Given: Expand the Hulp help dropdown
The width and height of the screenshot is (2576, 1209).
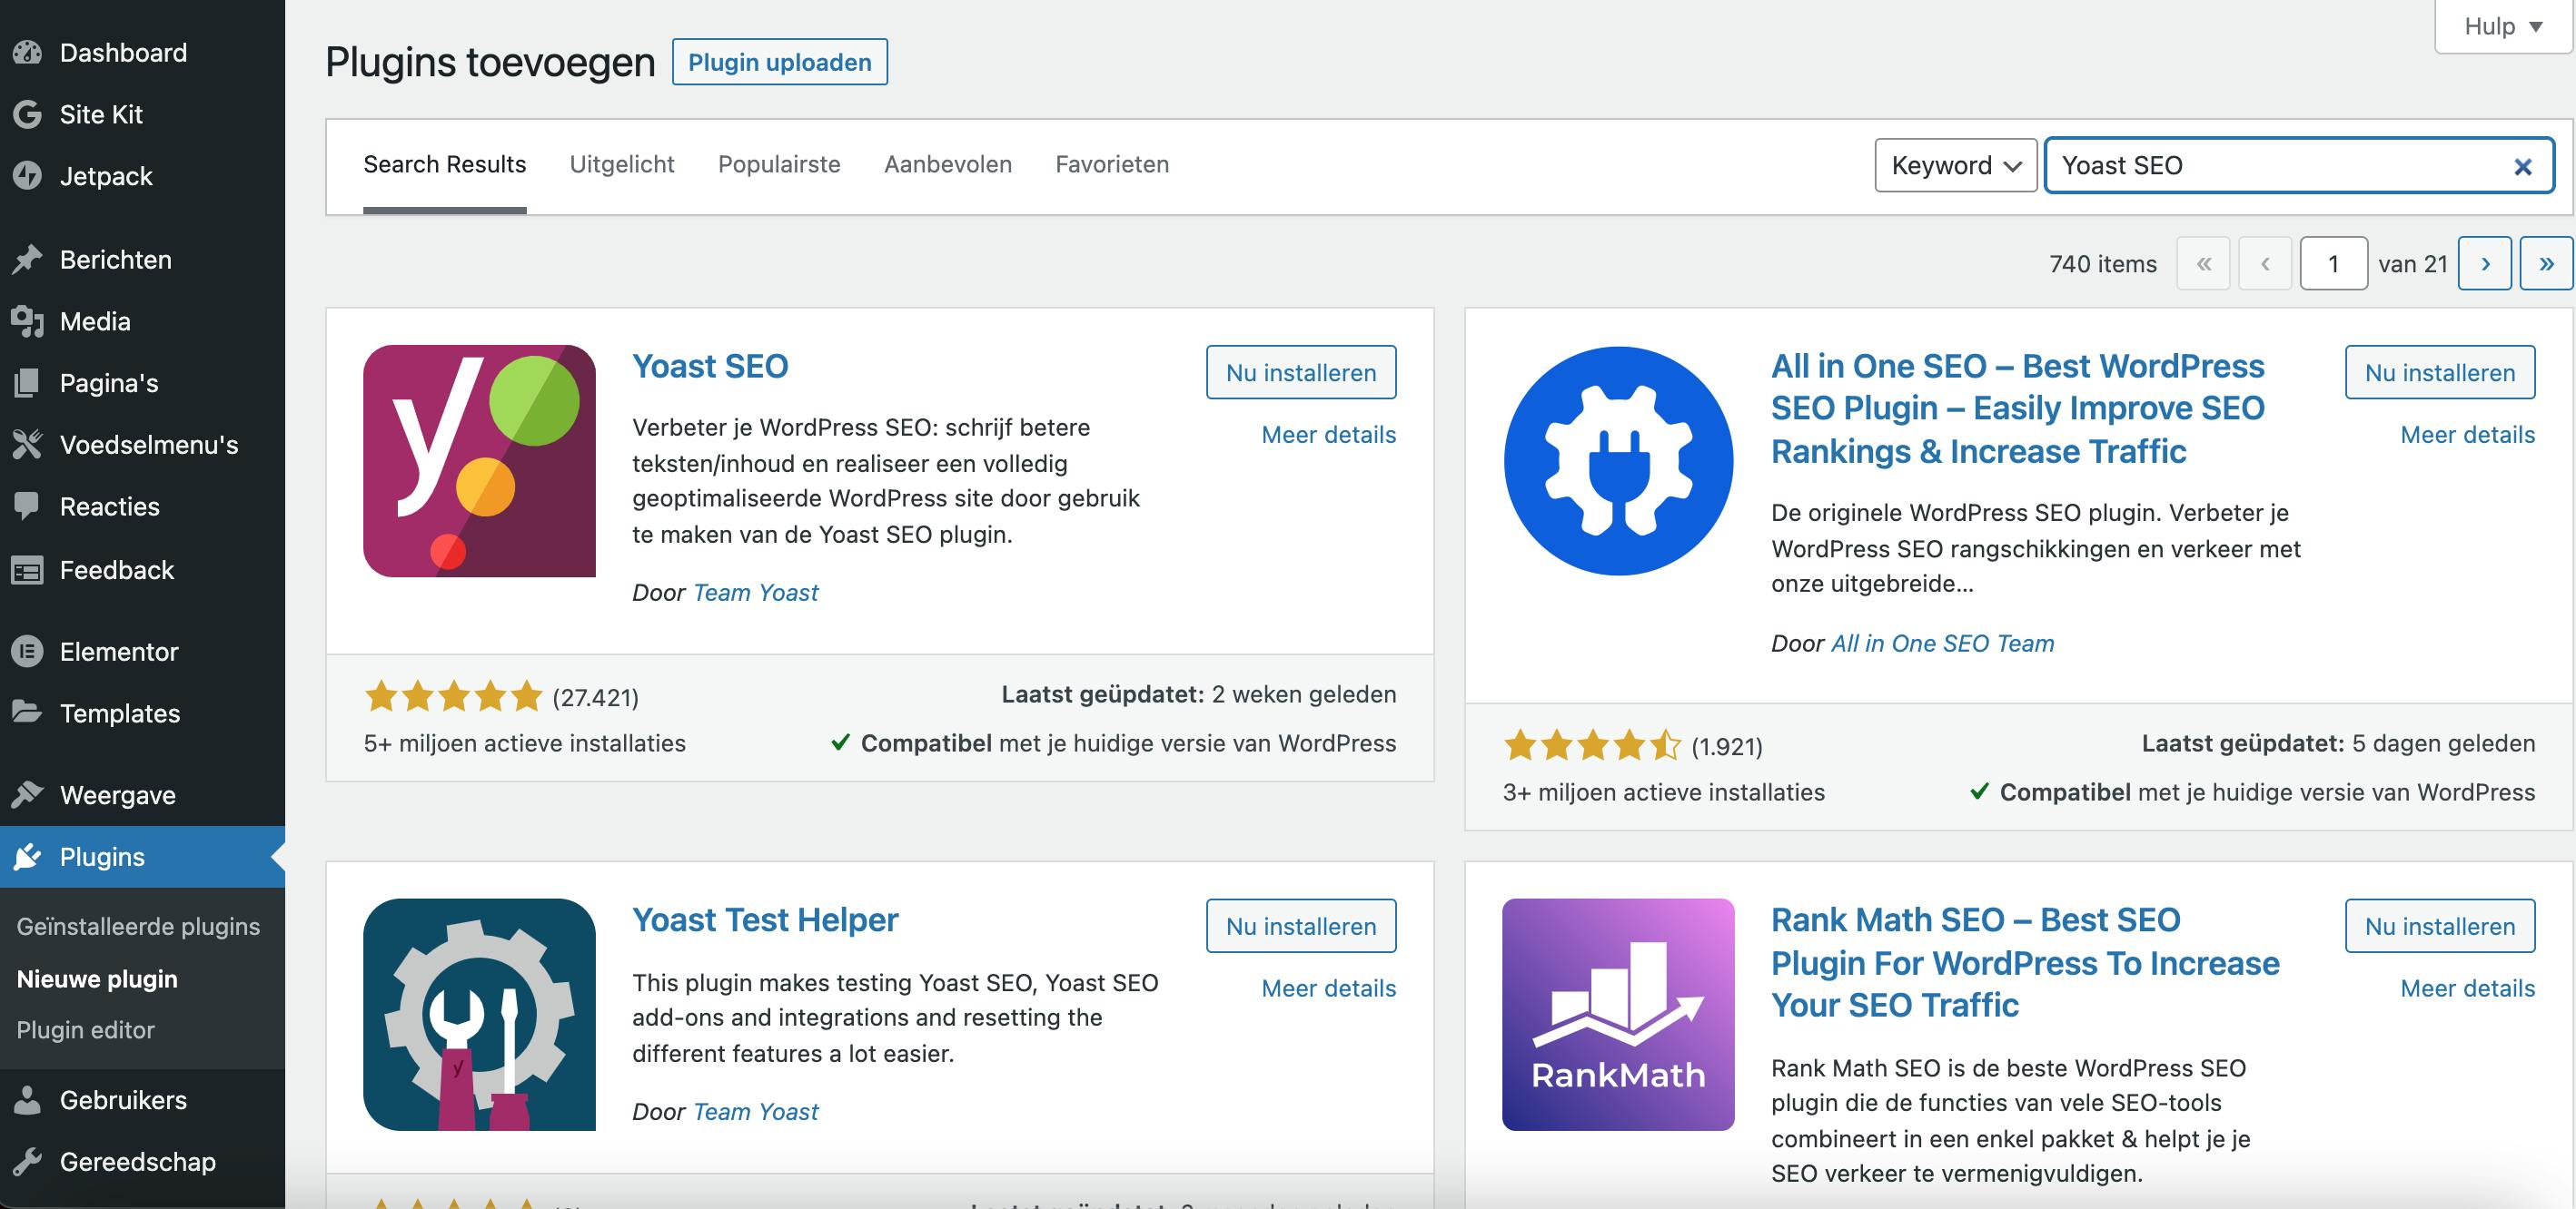Looking at the screenshot, I should click(2503, 26).
